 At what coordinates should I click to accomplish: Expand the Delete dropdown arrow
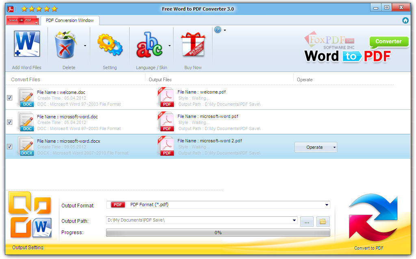tap(85, 46)
